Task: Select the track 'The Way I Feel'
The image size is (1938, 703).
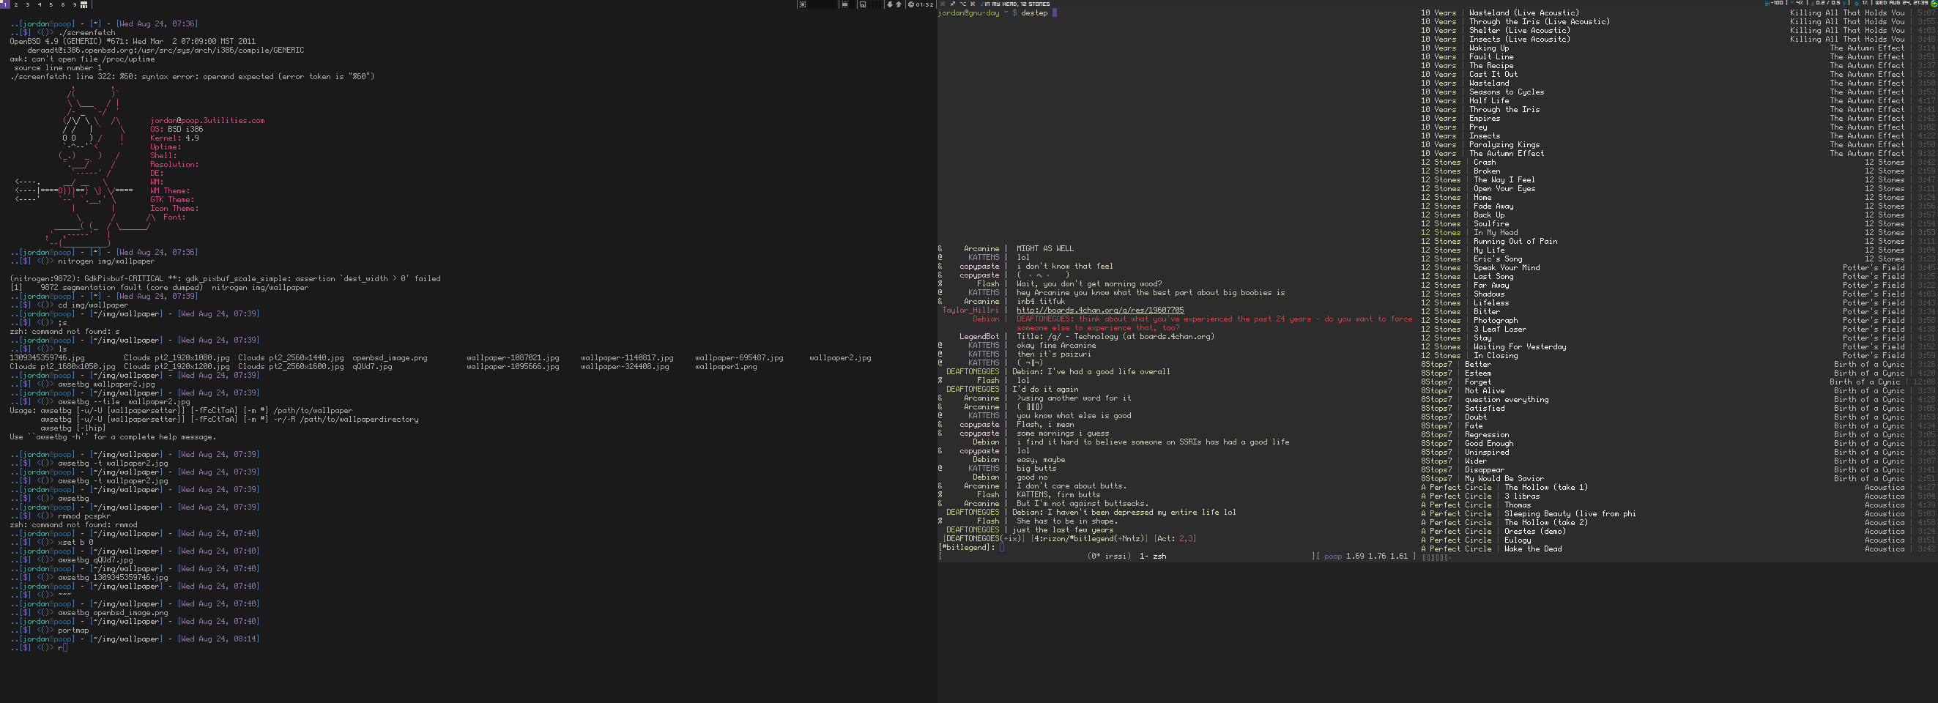Action: tap(1504, 179)
